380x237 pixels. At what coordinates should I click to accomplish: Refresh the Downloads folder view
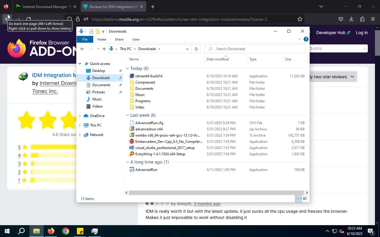[x=196, y=49]
